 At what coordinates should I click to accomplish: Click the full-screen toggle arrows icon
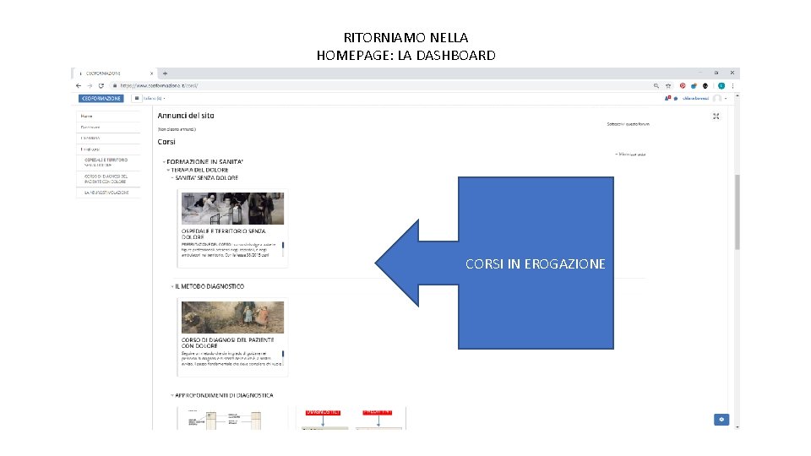click(716, 117)
